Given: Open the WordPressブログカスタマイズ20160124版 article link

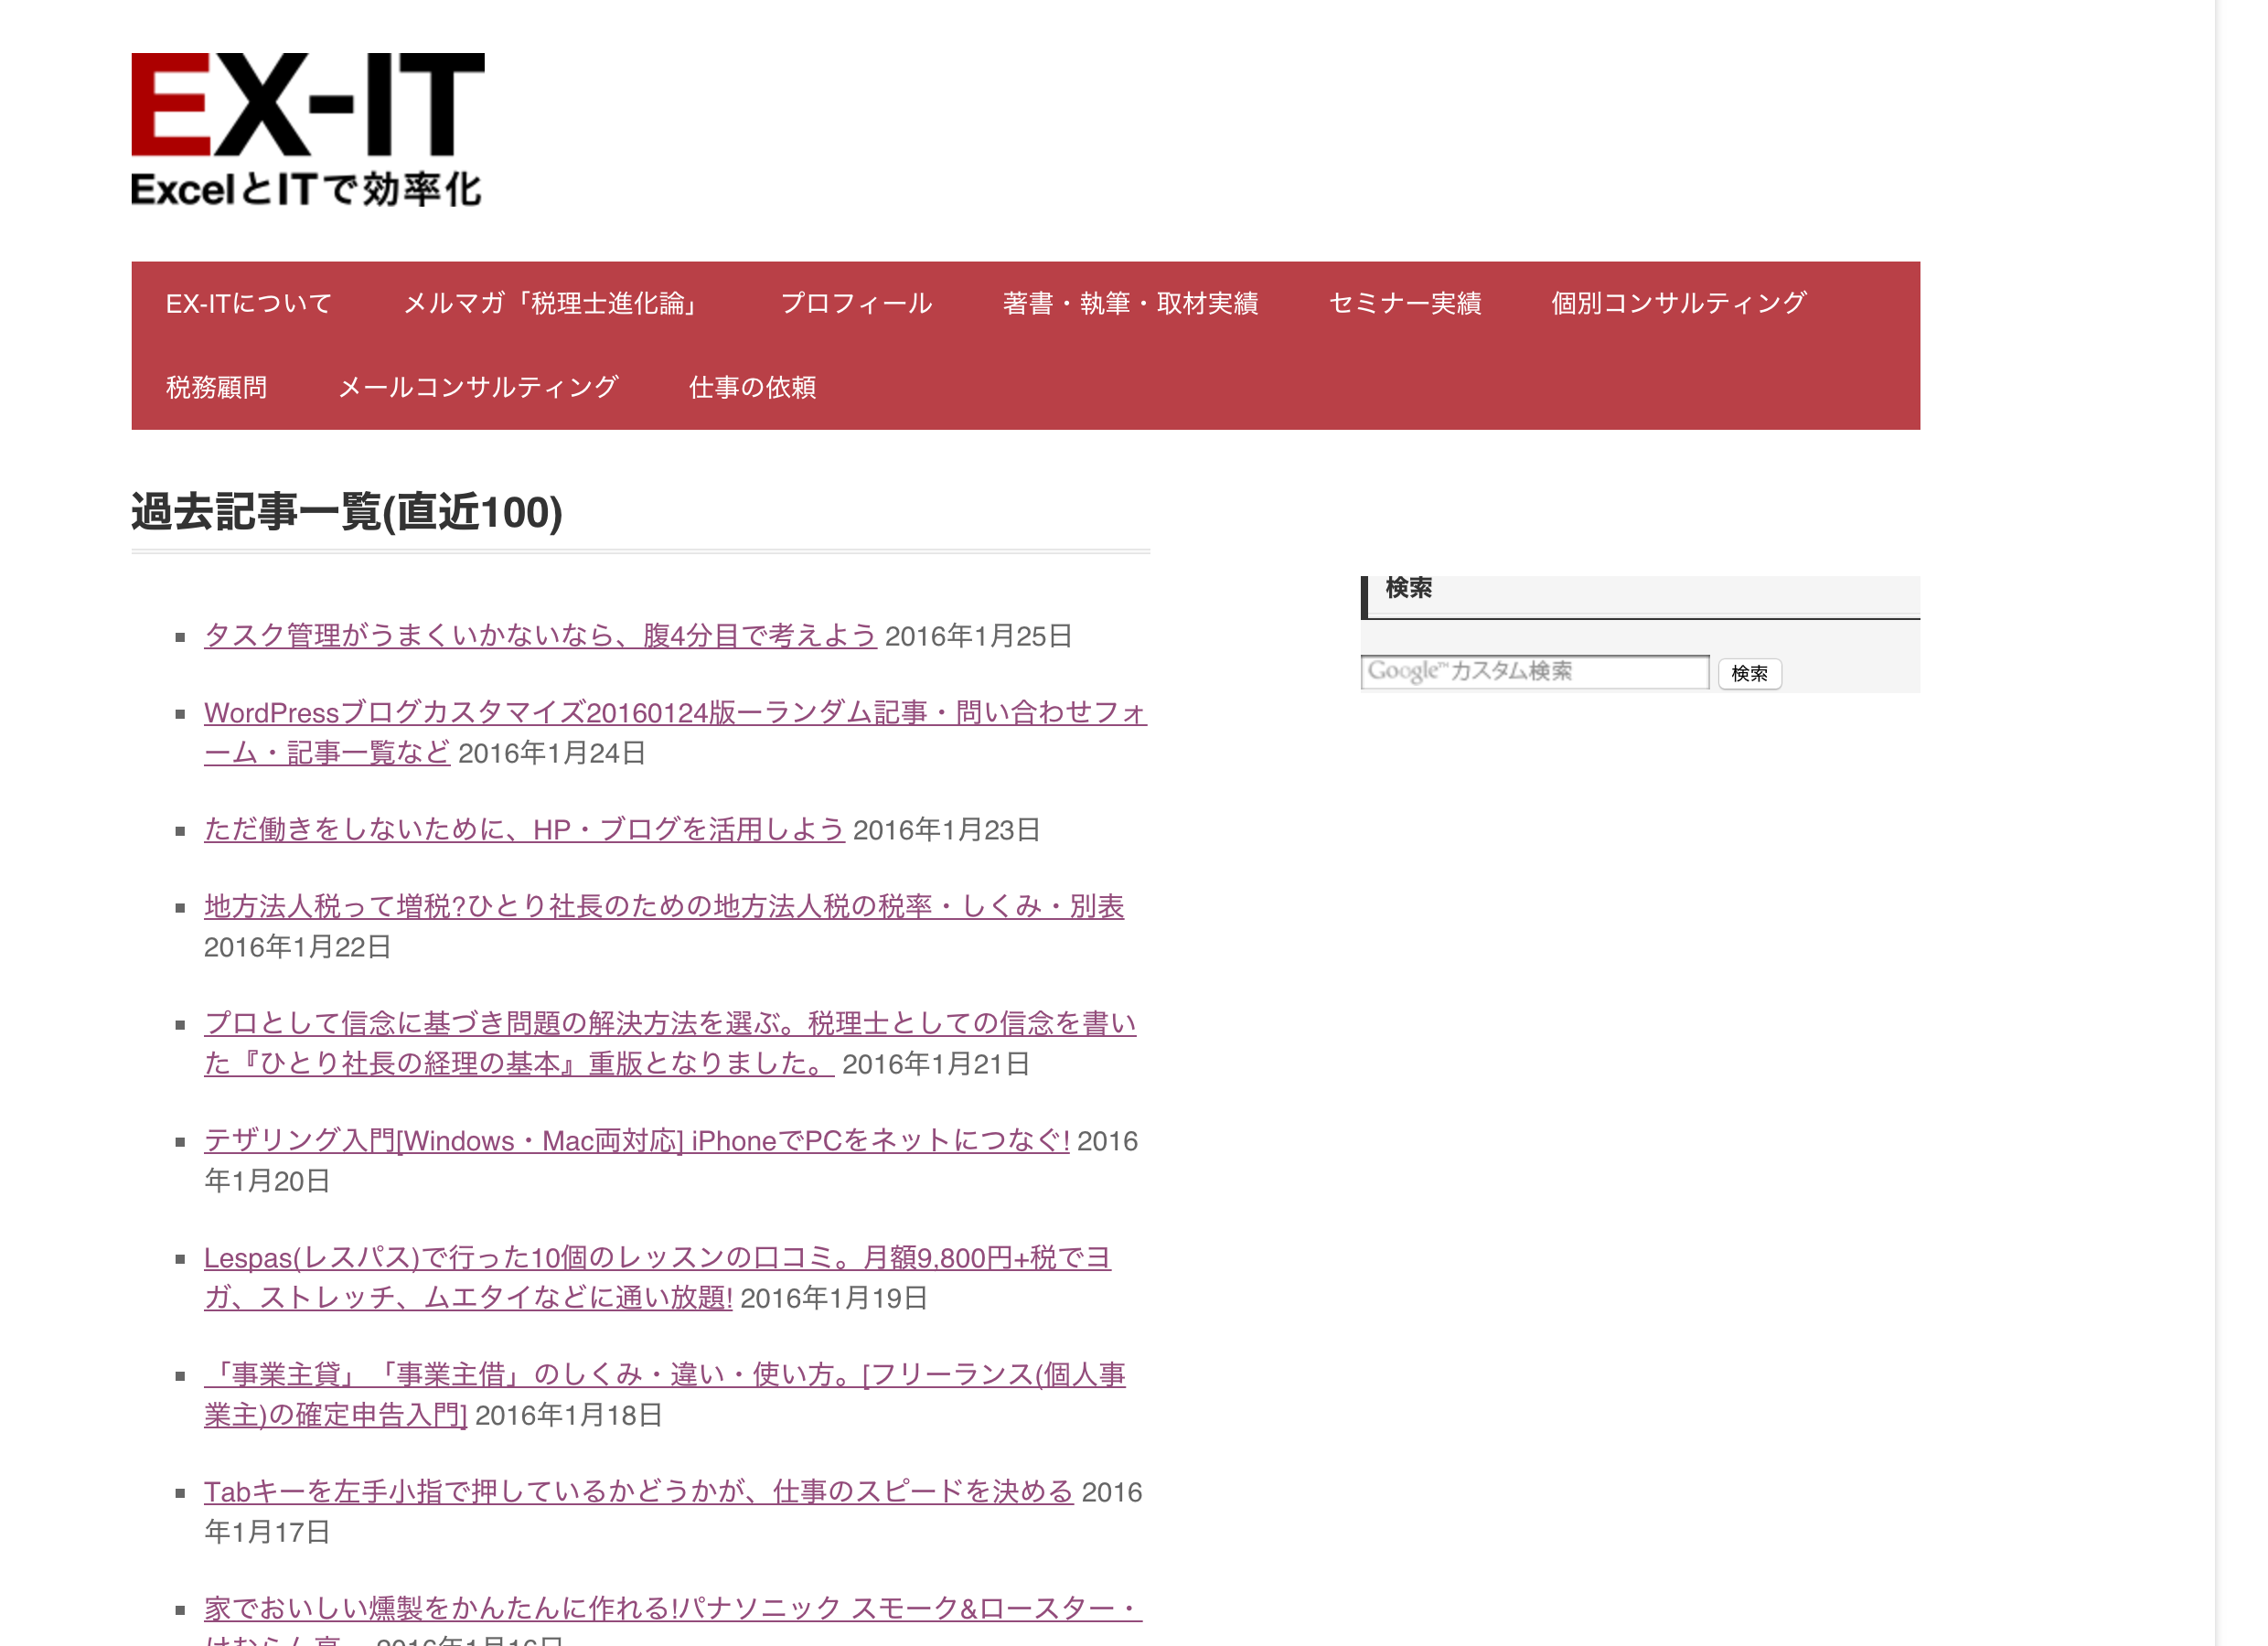Looking at the screenshot, I should pos(675,733).
